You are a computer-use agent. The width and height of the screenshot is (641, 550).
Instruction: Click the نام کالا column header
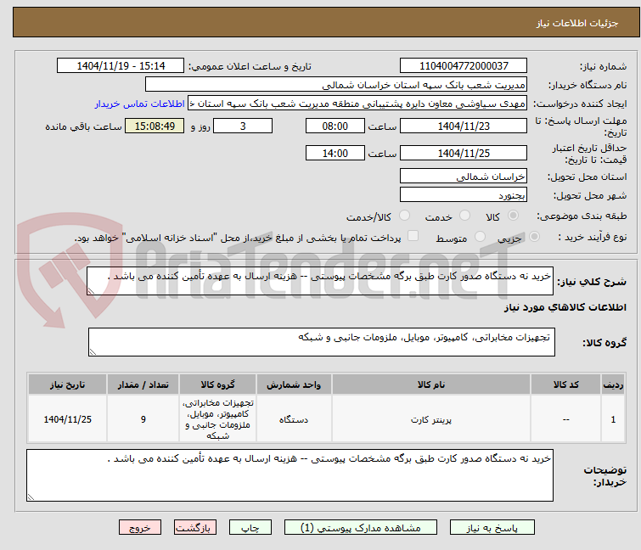431,384
